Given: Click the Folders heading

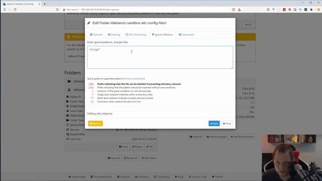Looking at the screenshot, I should click(x=72, y=73).
